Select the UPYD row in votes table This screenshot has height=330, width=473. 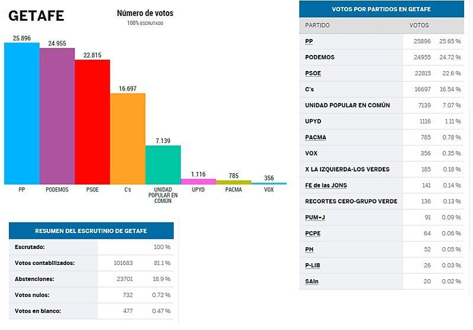(x=381, y=121)
